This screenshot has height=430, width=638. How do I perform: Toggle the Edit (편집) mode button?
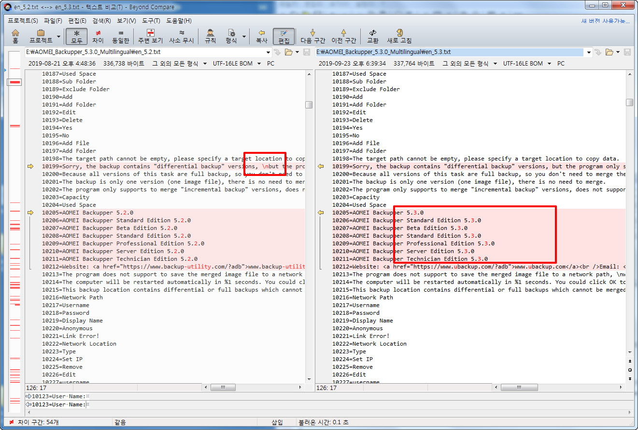(284, 36)
